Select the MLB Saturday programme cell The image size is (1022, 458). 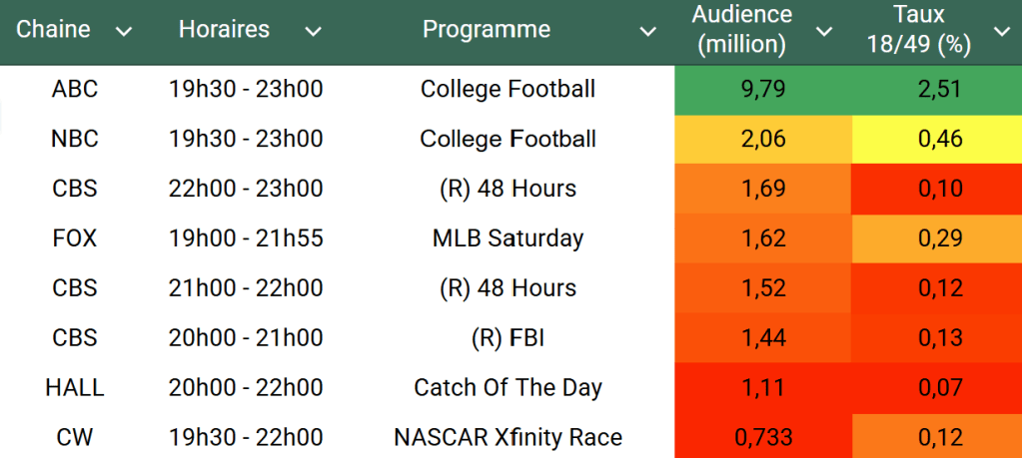tap(508, 238)
